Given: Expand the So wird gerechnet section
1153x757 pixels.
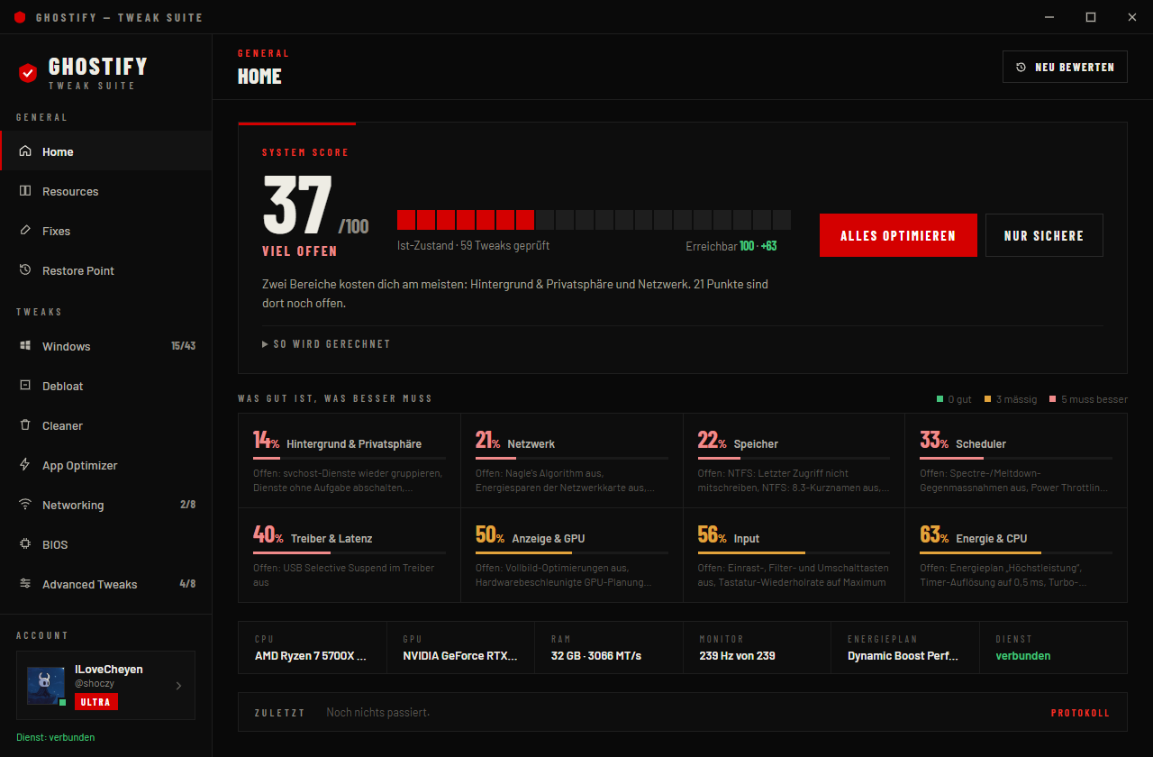Looking at the screenshot, I should pos(326,344).
